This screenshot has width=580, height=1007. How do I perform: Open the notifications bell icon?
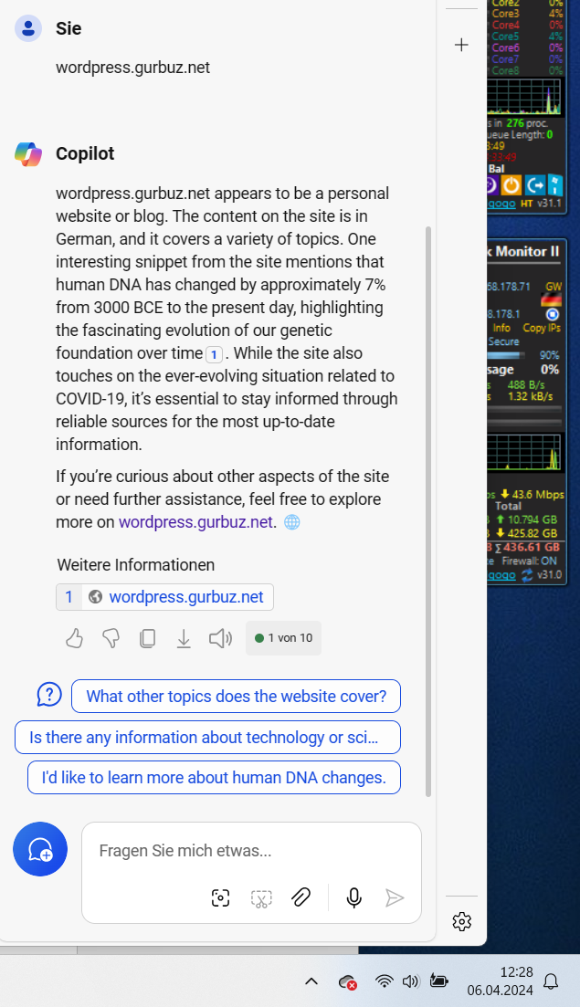click(x=551, y=981)
